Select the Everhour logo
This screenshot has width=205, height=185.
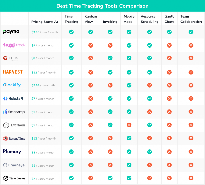point(14,125)
